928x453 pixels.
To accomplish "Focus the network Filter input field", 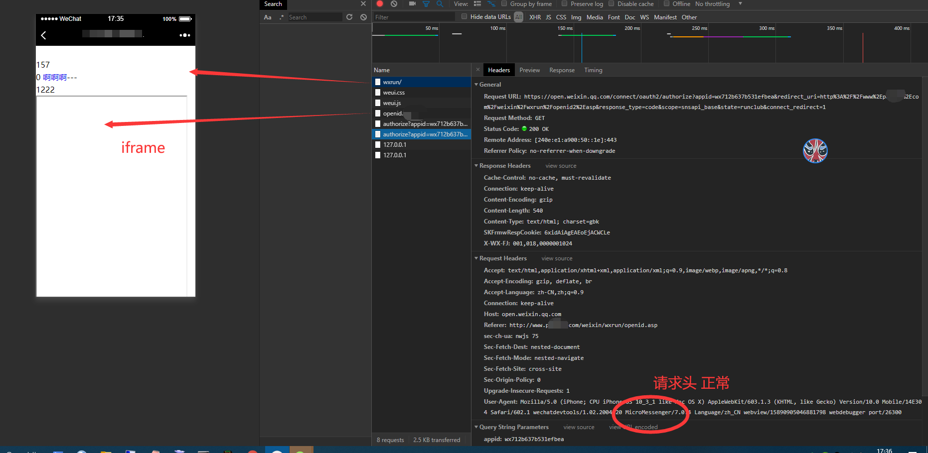I will click(415, 17).
